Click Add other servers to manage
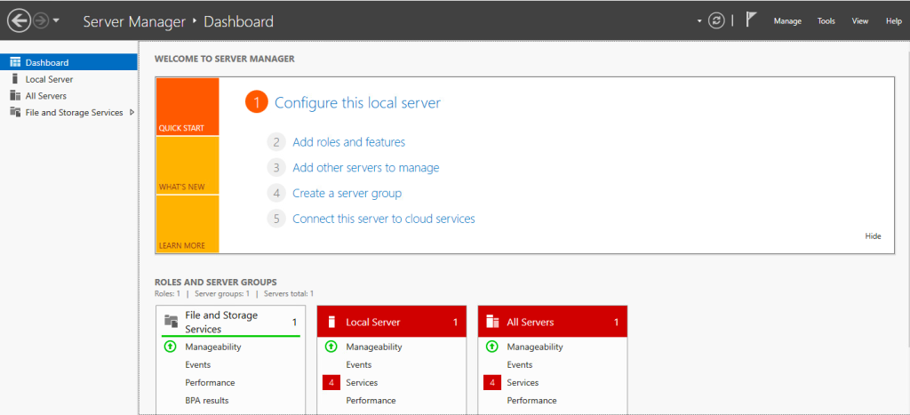The width and height of the screenshot is (910, 415). [365, 168]
